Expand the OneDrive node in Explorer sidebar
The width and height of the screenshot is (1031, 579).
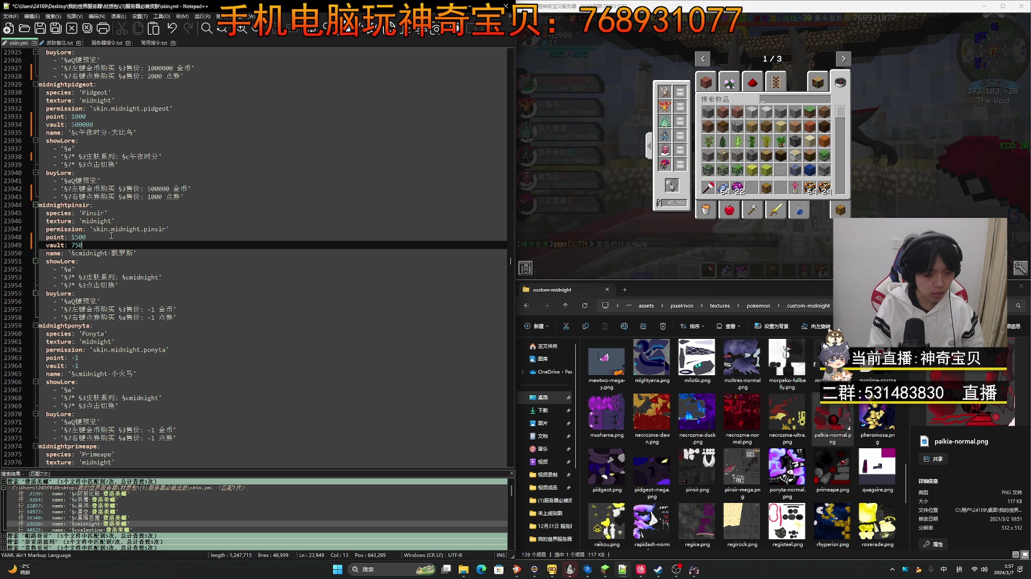tap(523, 372)
